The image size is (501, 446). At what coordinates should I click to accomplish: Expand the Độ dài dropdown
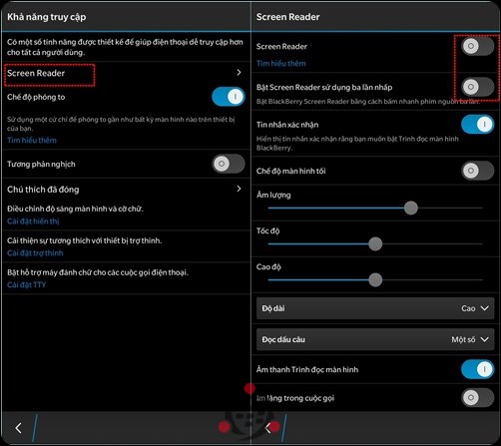375,308
